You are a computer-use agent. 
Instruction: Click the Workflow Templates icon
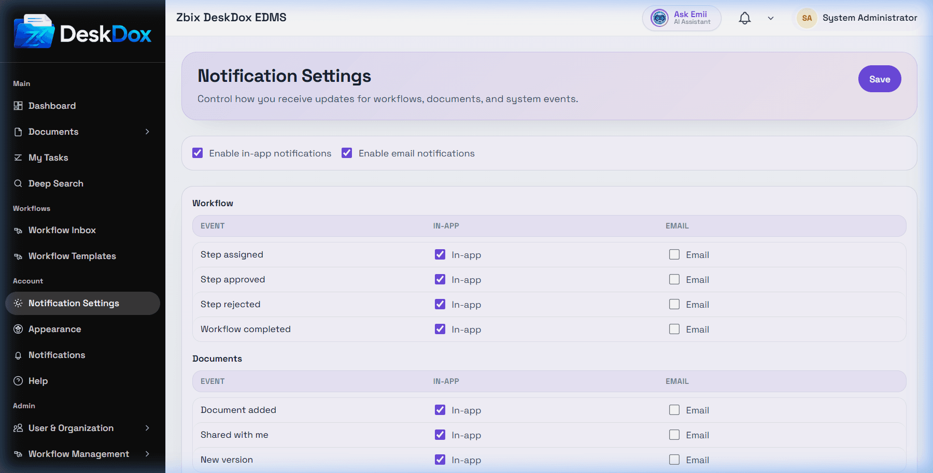pyautogui.click(x=18, y=256)
